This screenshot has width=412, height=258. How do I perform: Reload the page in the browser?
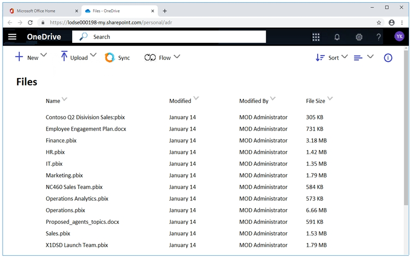pos(31,22)
